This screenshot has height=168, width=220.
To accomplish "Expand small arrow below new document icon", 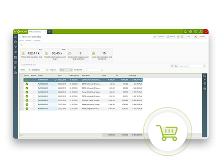I will tap(205, 80).
